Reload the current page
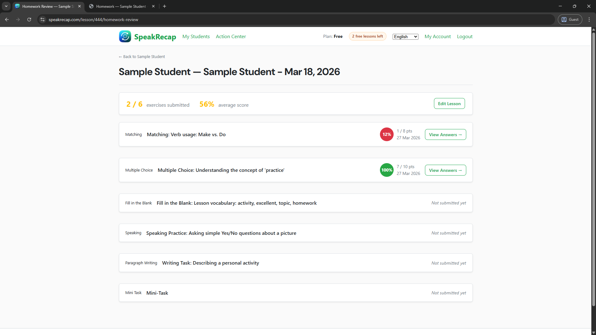This screenshot has width=596, height=335. (29, 20)
